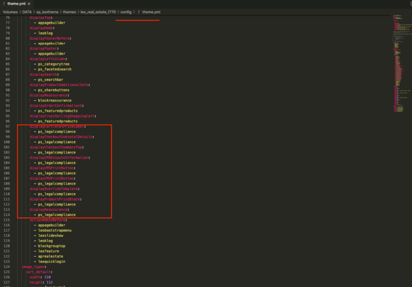Click the cart_default key
Image resolution: width=412 pixels, height=287 pixels.
coord(38,272)
